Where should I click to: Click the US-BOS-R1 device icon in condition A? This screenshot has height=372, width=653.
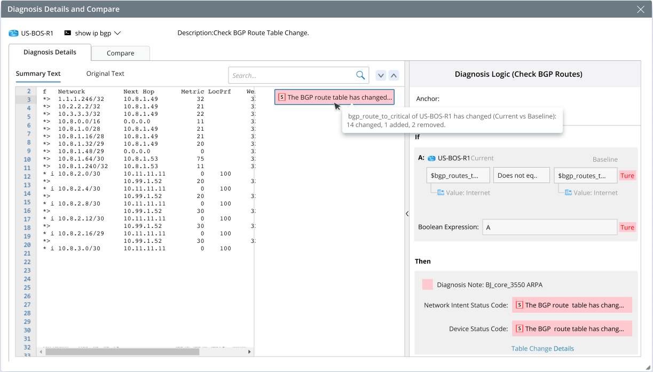[431, 158]
